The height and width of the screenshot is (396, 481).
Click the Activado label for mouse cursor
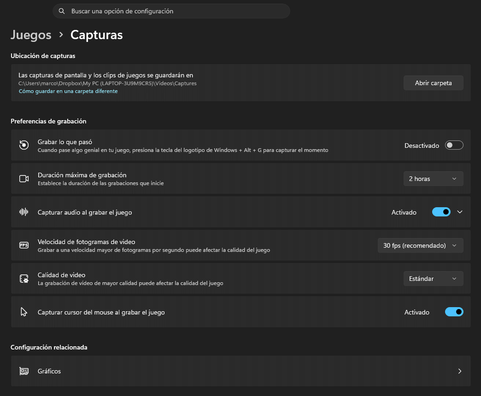tap(416, 312)
